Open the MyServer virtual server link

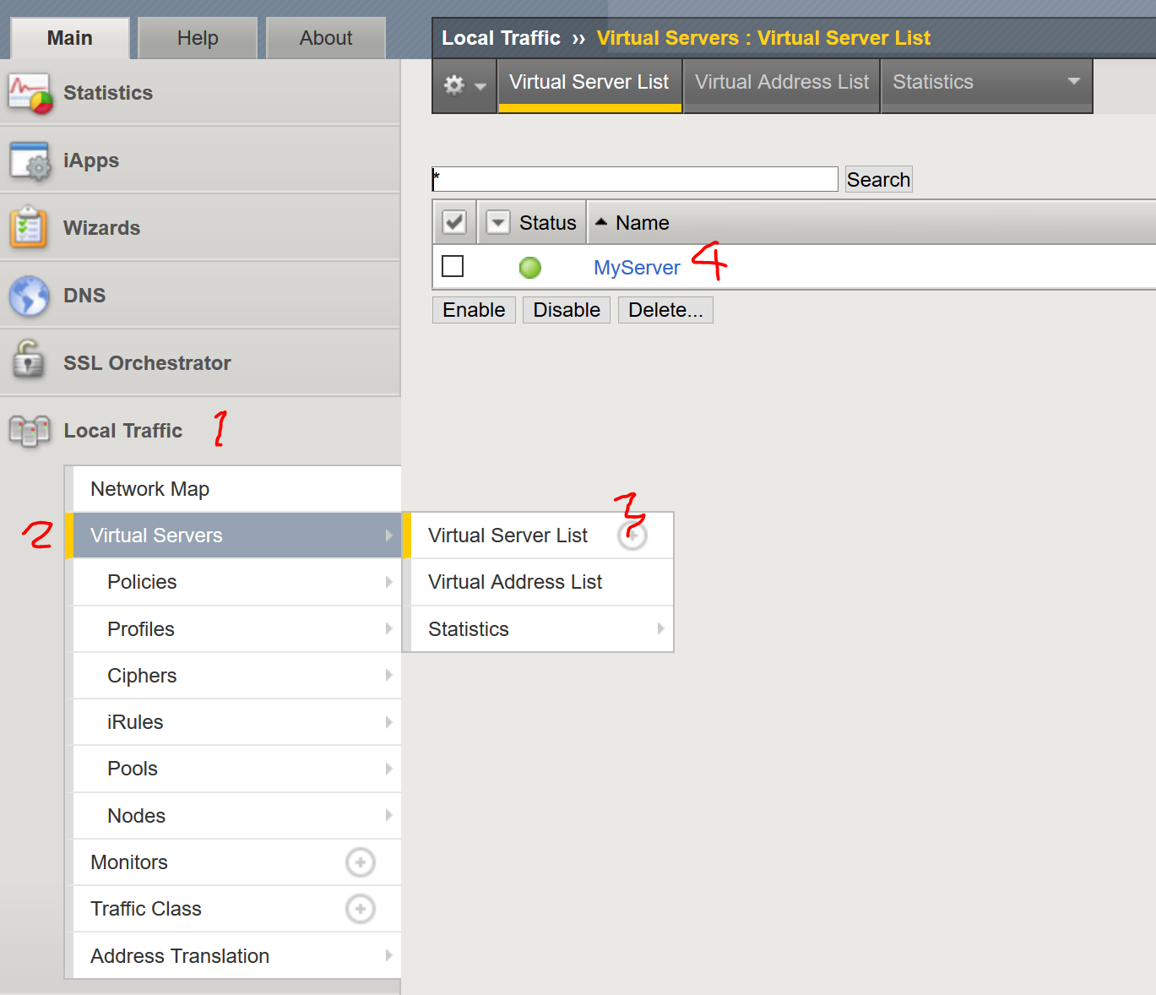pyautogui.click(x=637, y=268)
